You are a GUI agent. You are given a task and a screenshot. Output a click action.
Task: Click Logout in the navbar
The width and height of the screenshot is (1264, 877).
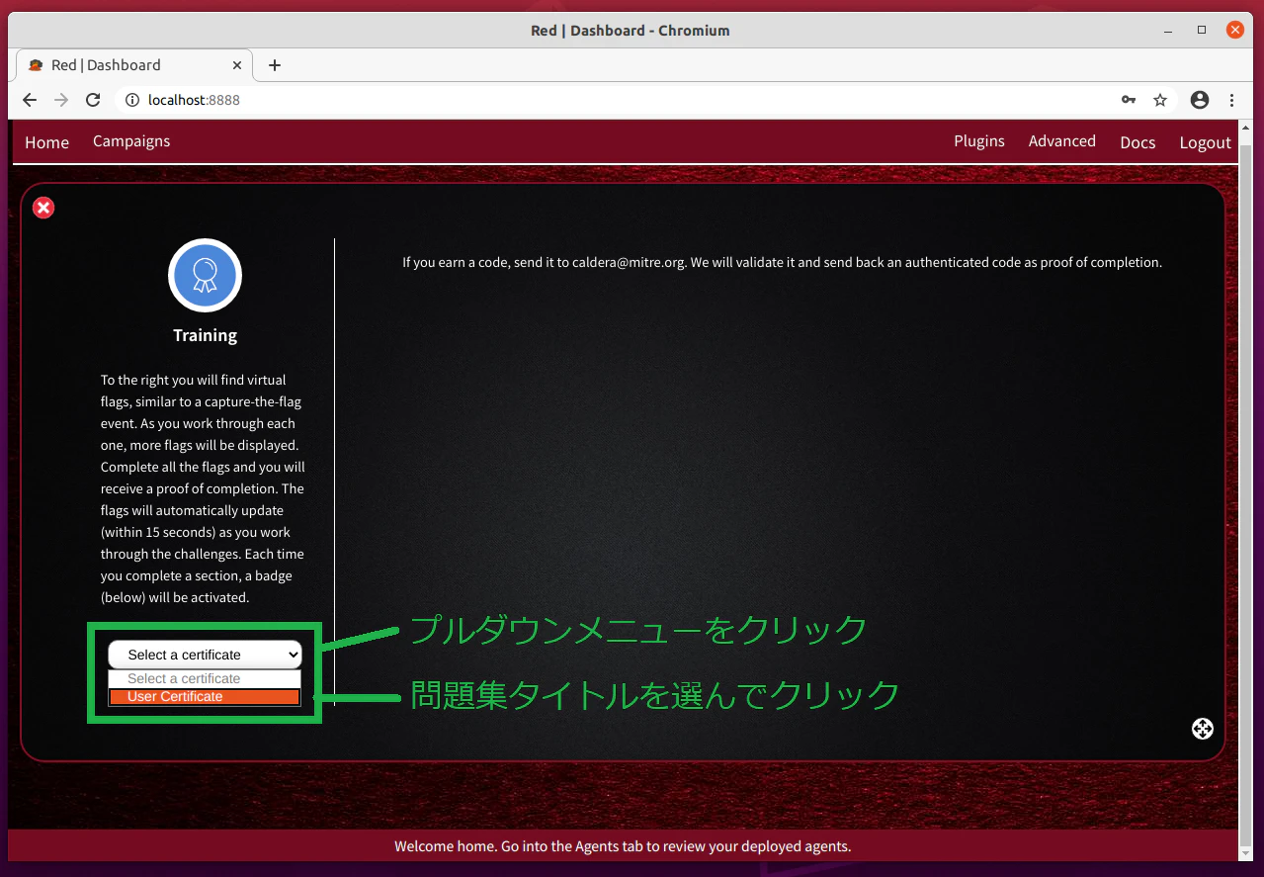point(1205,142)
